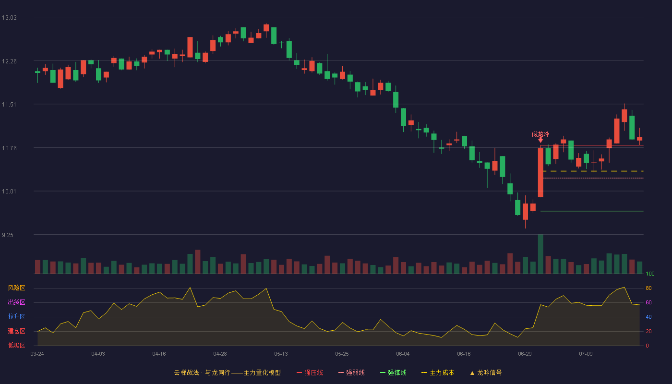Click the 03-24 date label
The image size is (672, 384).
pyautogui.click(x=37, y=354)
